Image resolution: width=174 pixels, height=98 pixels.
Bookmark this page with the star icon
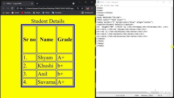coord(82,8)
